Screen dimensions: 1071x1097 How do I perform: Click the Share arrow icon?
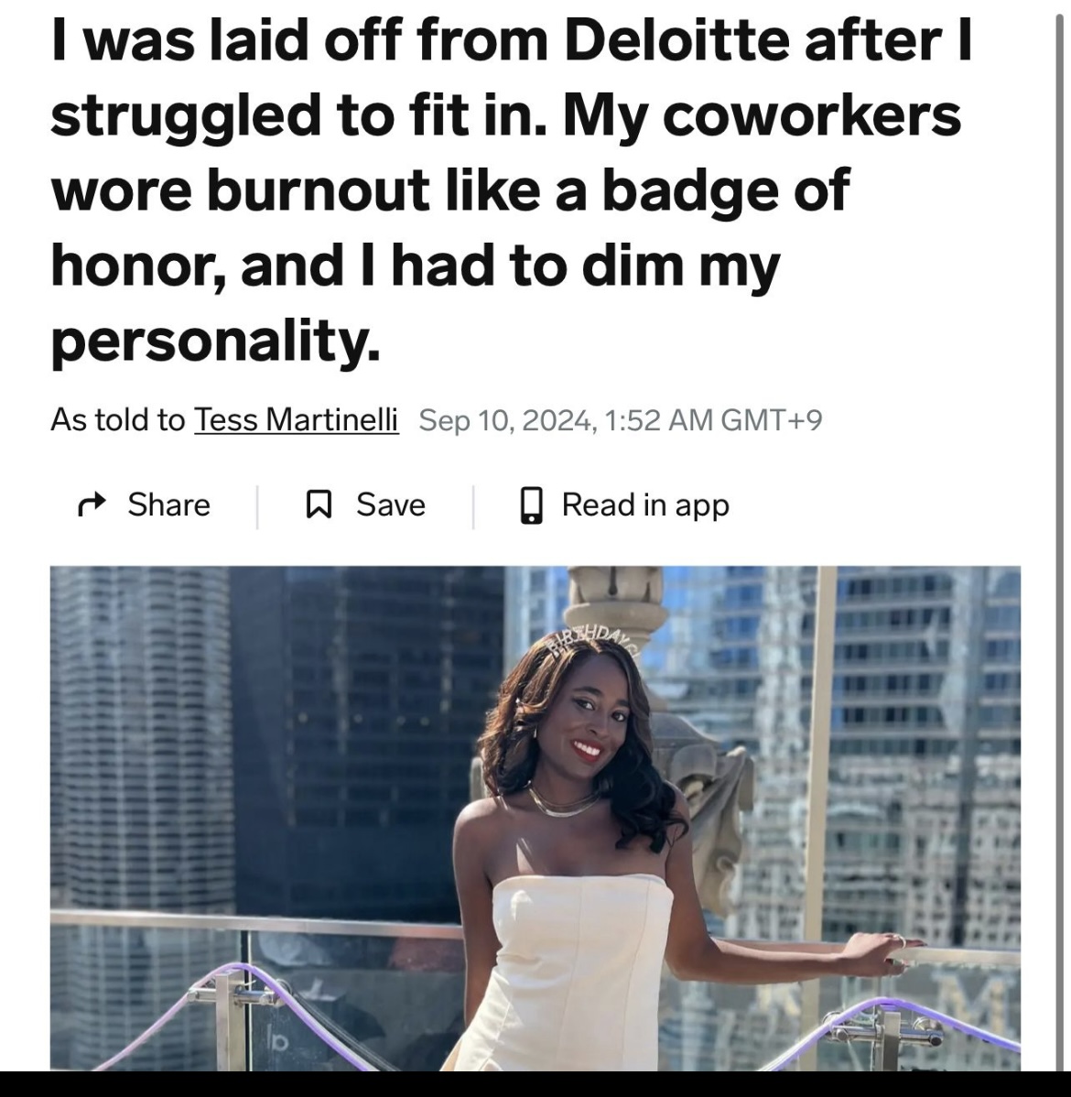(x=92, y=505)
